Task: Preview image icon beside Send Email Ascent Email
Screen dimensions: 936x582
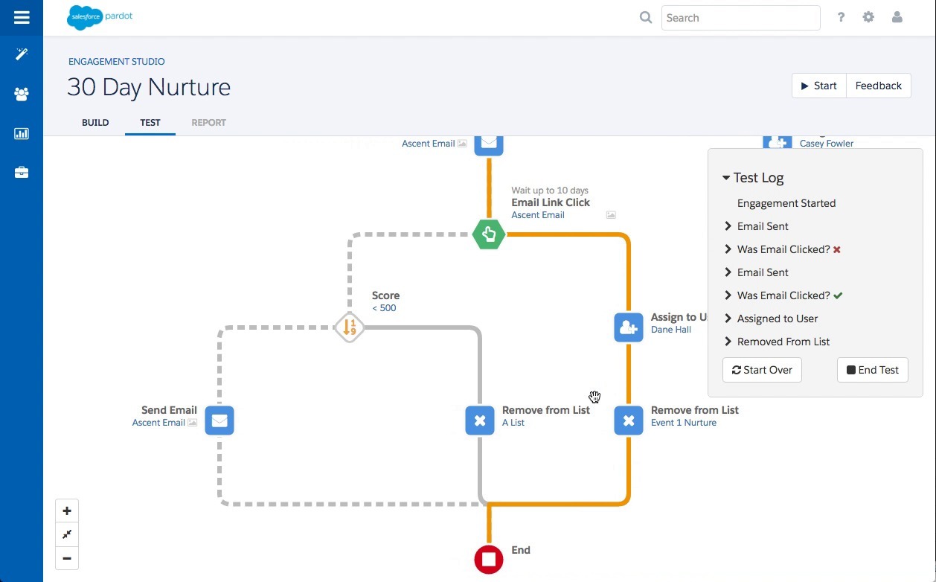Action: pyautogui.click(x=193, y=423)
